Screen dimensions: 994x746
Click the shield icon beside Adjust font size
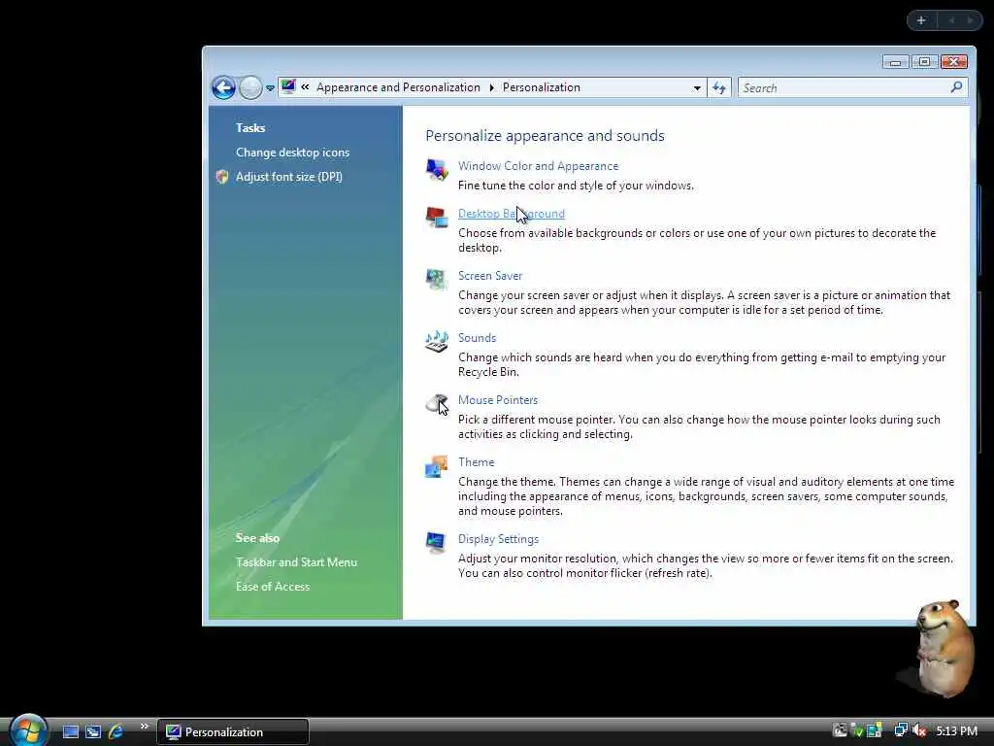[x=222, y=177]
